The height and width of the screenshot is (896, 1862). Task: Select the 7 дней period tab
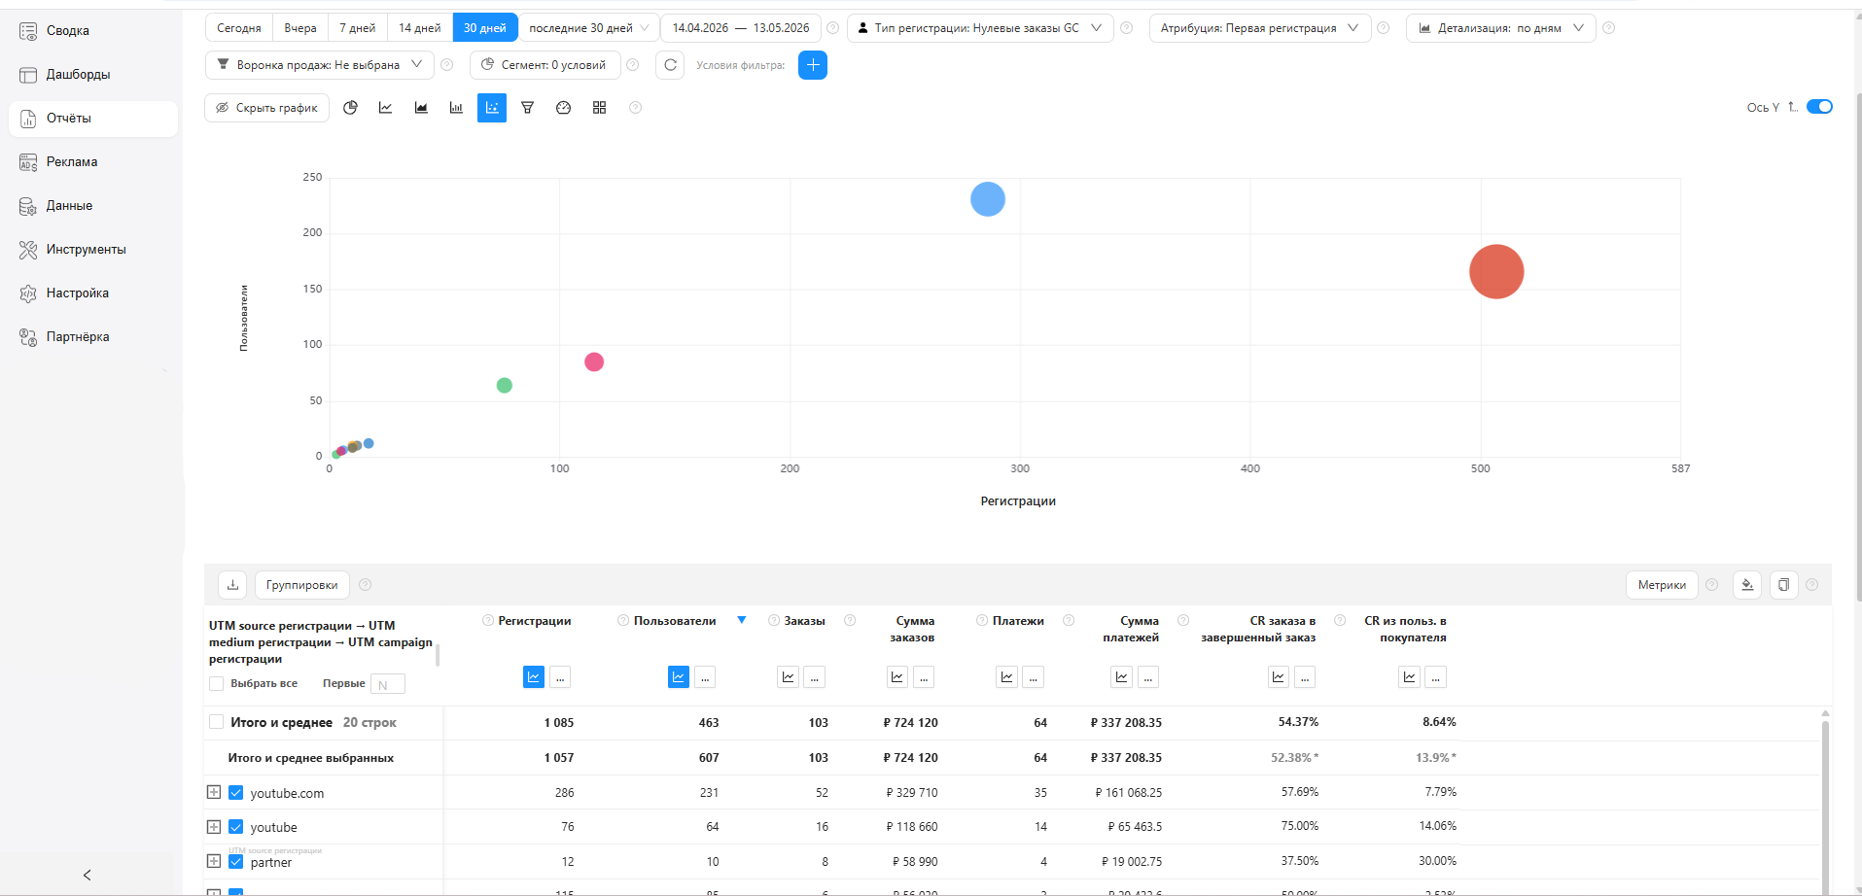[357, 28]
